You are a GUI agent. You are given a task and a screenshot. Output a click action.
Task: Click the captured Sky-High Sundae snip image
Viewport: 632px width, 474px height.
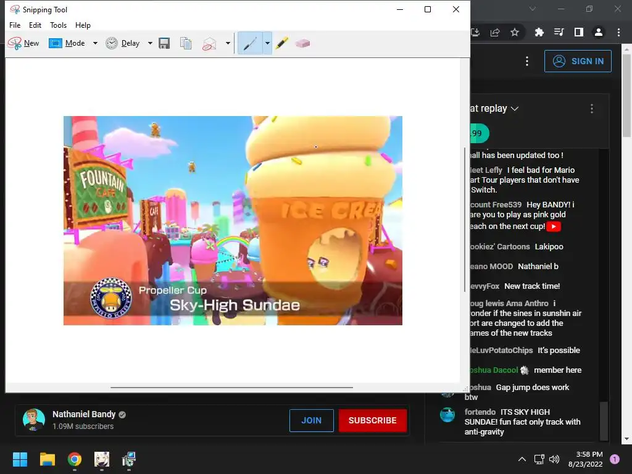coord(233,220)
